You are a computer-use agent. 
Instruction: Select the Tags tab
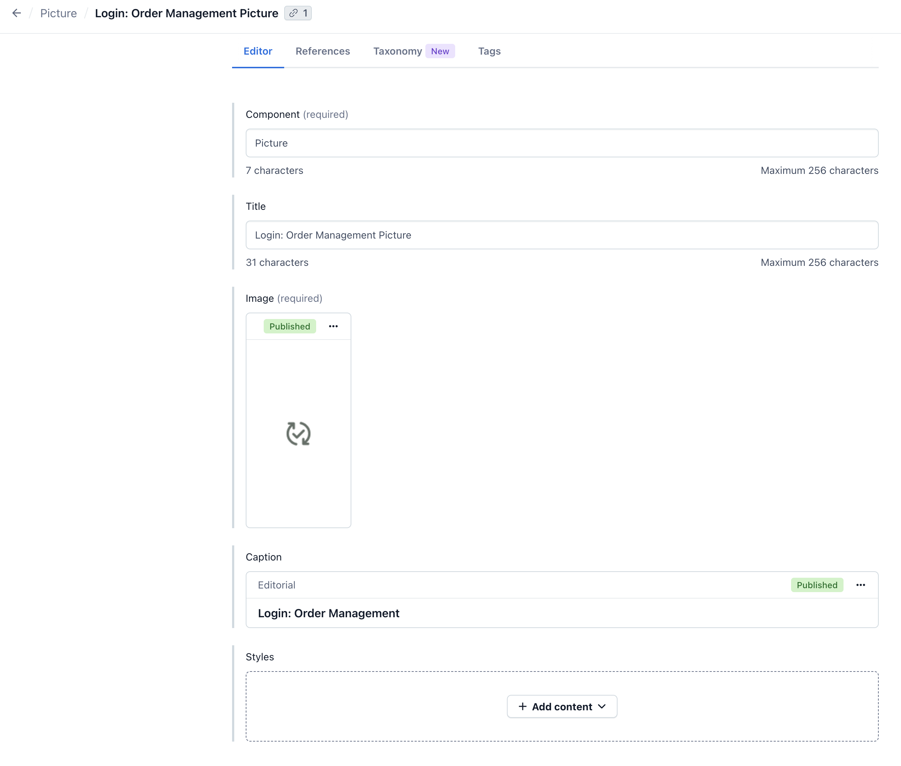coord(489,51)
